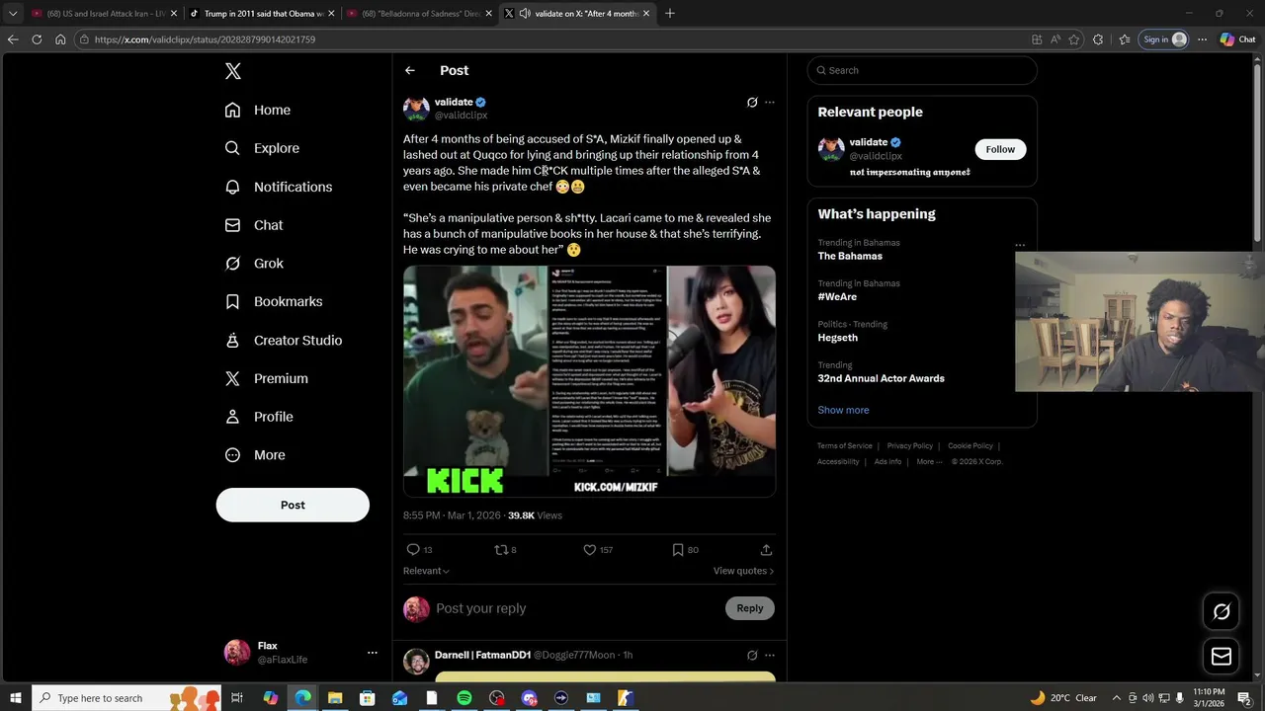
Task: Open three-dot menu on Darnell's reply
Action: pyautogui.click(x=770, y=655)
